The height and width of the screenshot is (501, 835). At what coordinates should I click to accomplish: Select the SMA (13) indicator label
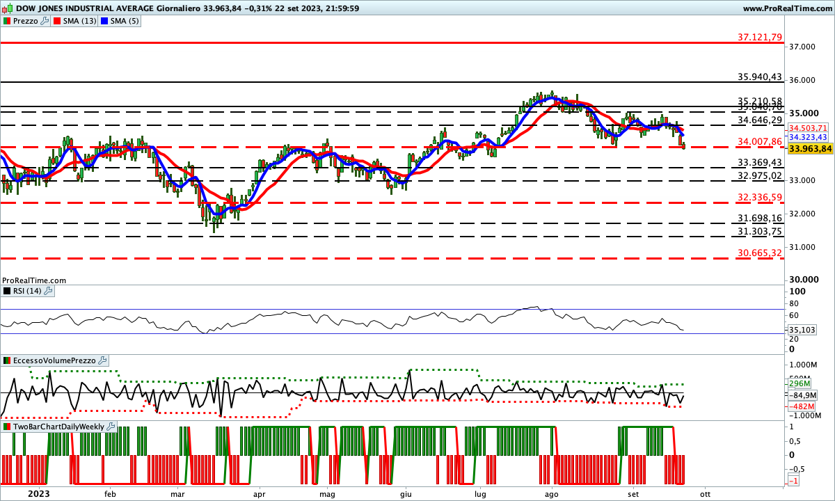click(81, 22)
